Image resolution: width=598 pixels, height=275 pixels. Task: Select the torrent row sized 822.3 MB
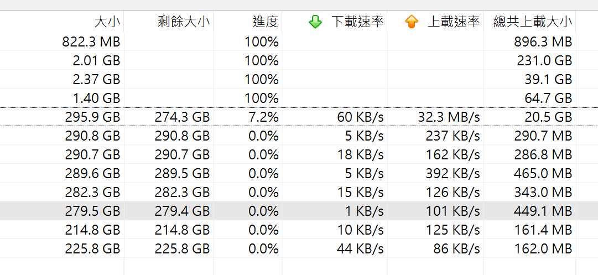[299, 41]
